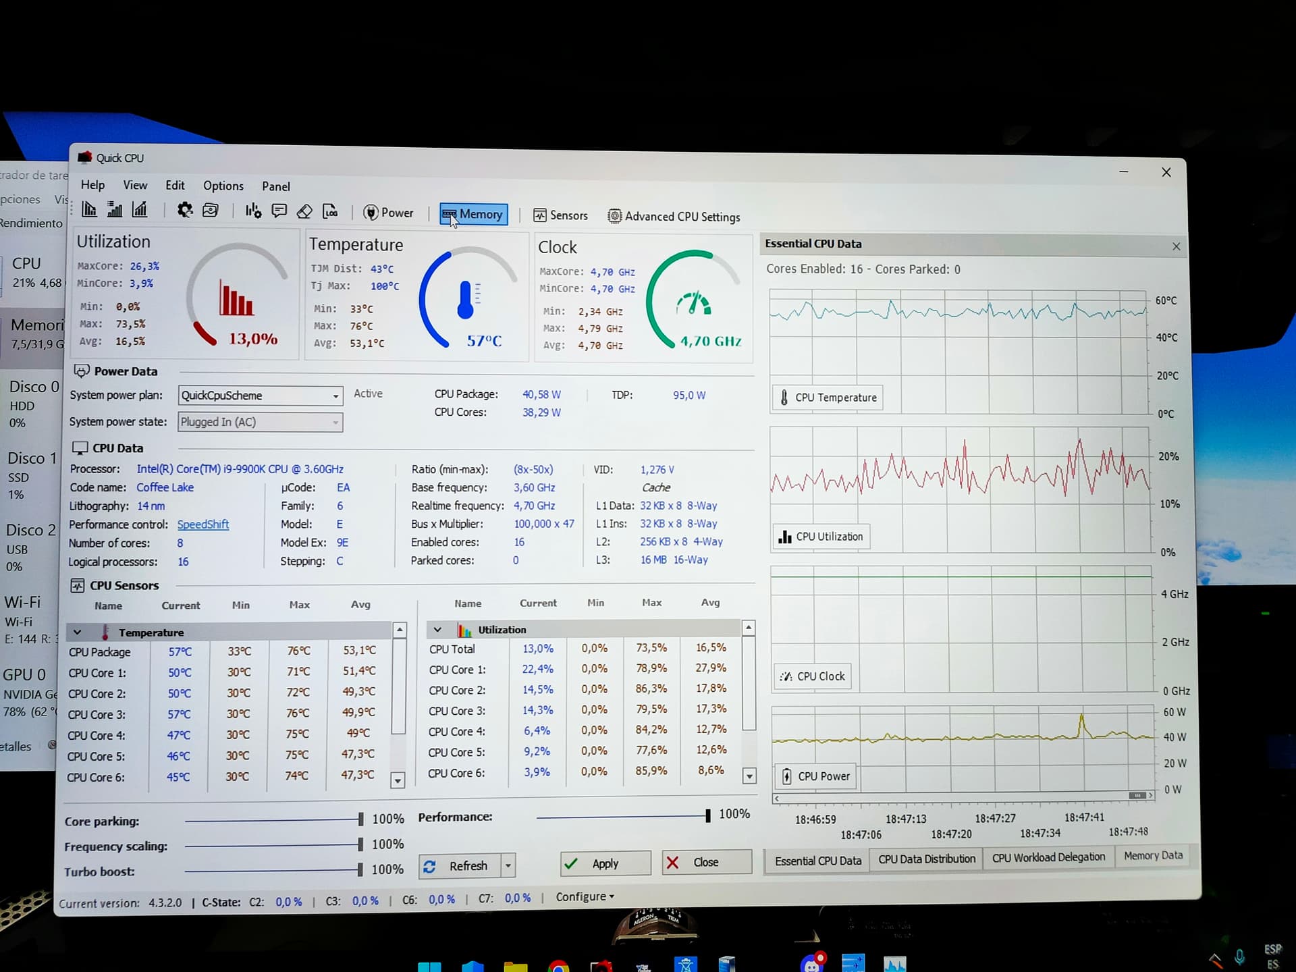The width and height of the screenshot is (1296, 972).
Task: Open the gear settings toolbar icon
Action: 184,210
